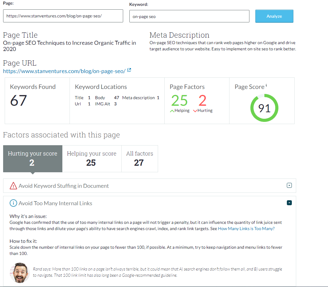Click Rand's avatar photo

click(x=19, y=272)
